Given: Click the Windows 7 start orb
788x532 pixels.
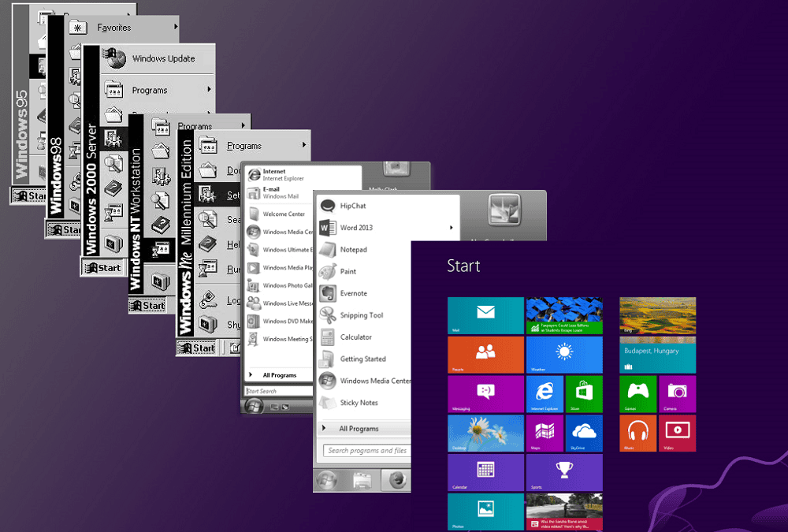Looking at the screenshot, I should [327, 481].
